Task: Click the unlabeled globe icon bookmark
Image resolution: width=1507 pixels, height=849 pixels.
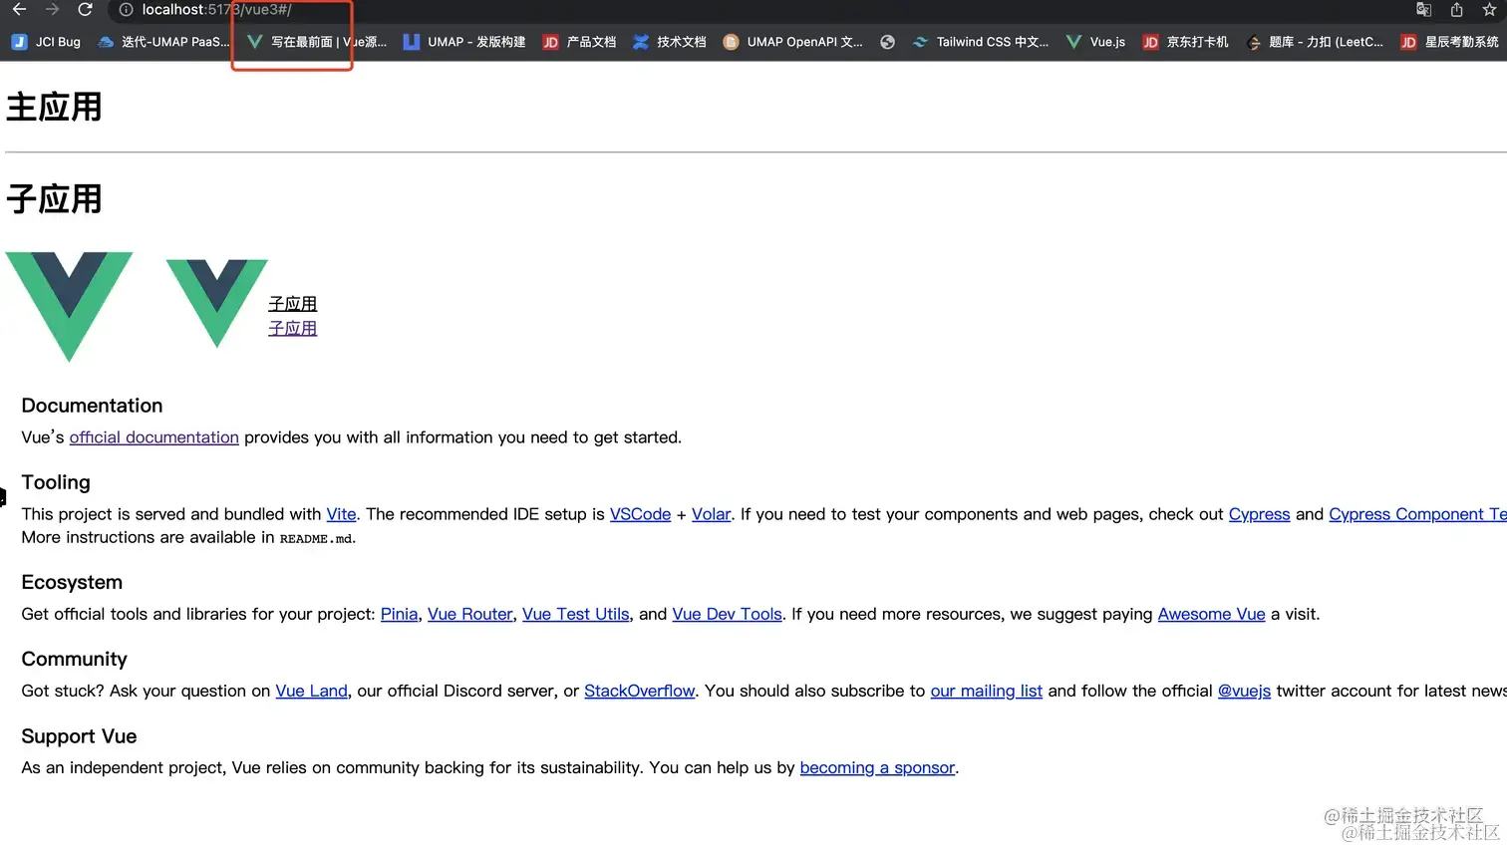Action: point(887,42)
